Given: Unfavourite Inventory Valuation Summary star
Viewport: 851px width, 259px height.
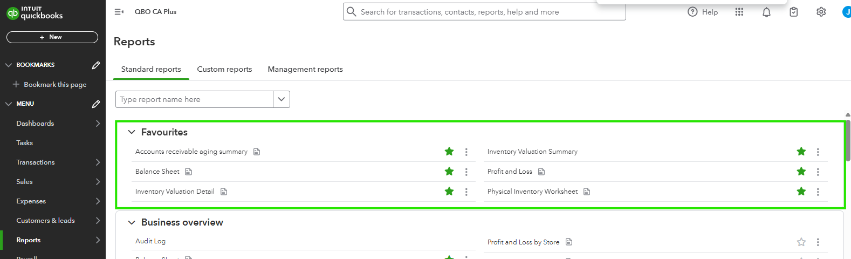Looking at the screenshot, I should pos(801,152).
